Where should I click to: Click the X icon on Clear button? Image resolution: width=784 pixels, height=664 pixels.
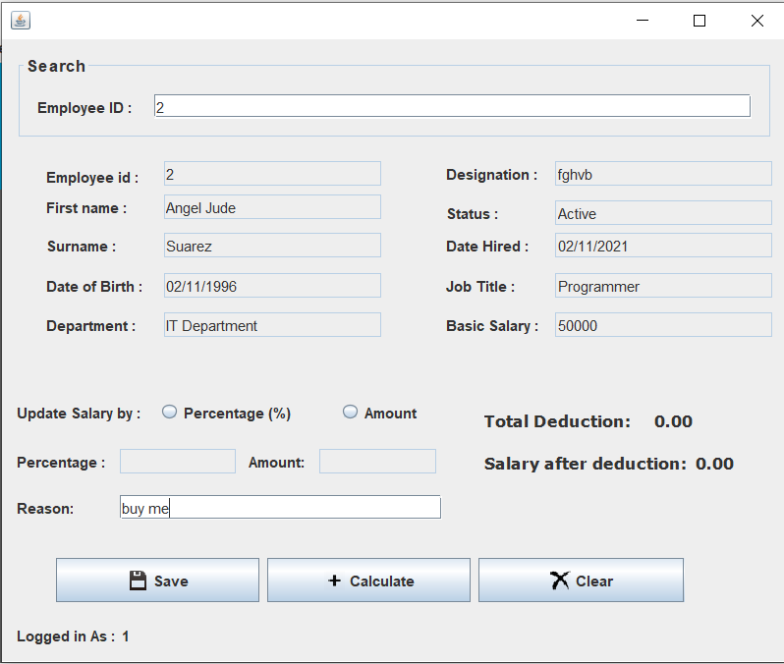560,581
